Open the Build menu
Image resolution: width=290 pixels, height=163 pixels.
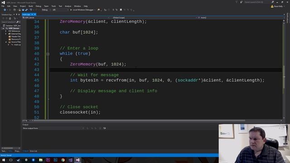tap(31, 6)
